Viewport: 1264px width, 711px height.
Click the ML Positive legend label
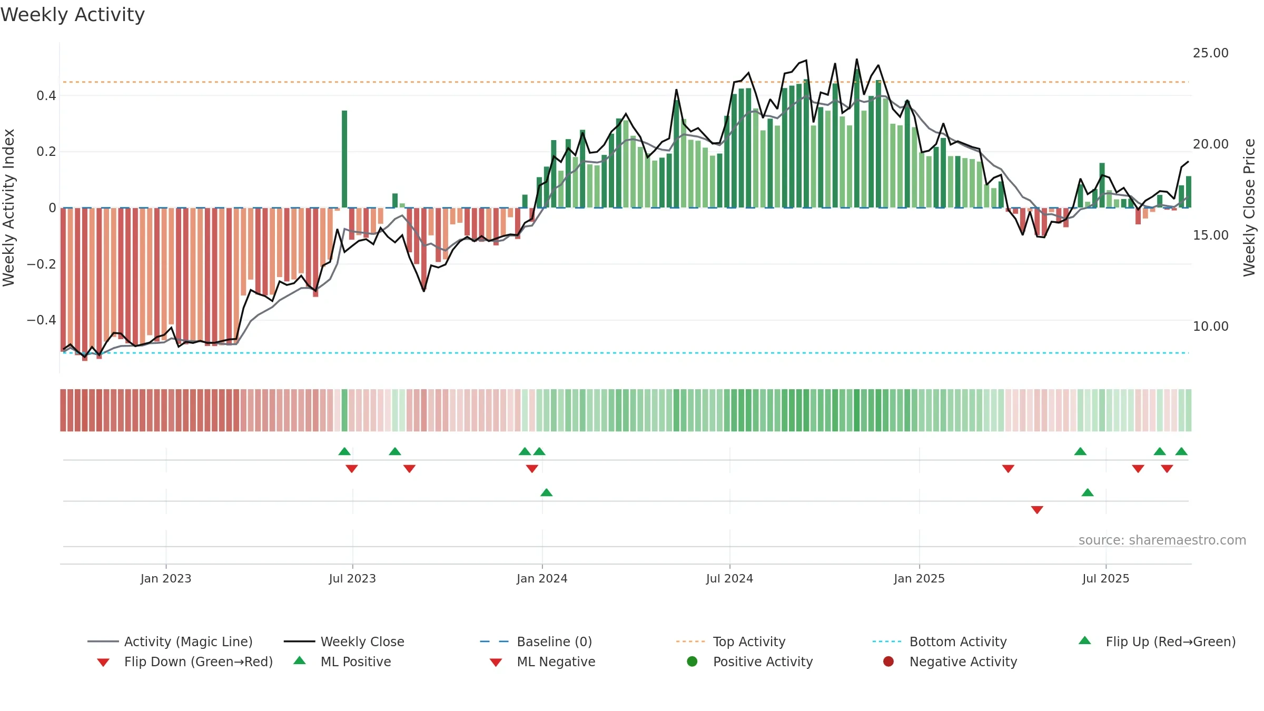355,661
